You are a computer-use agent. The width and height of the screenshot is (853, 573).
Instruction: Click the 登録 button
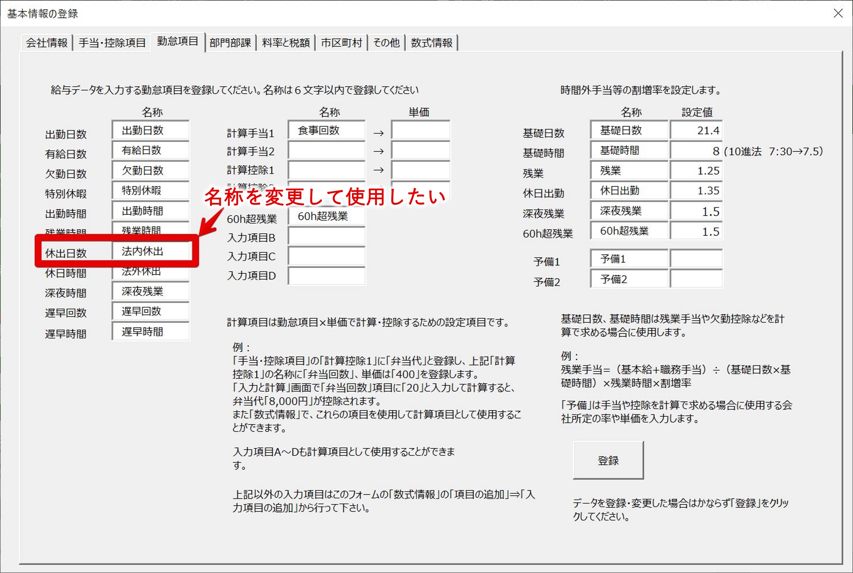pos(608,460)
